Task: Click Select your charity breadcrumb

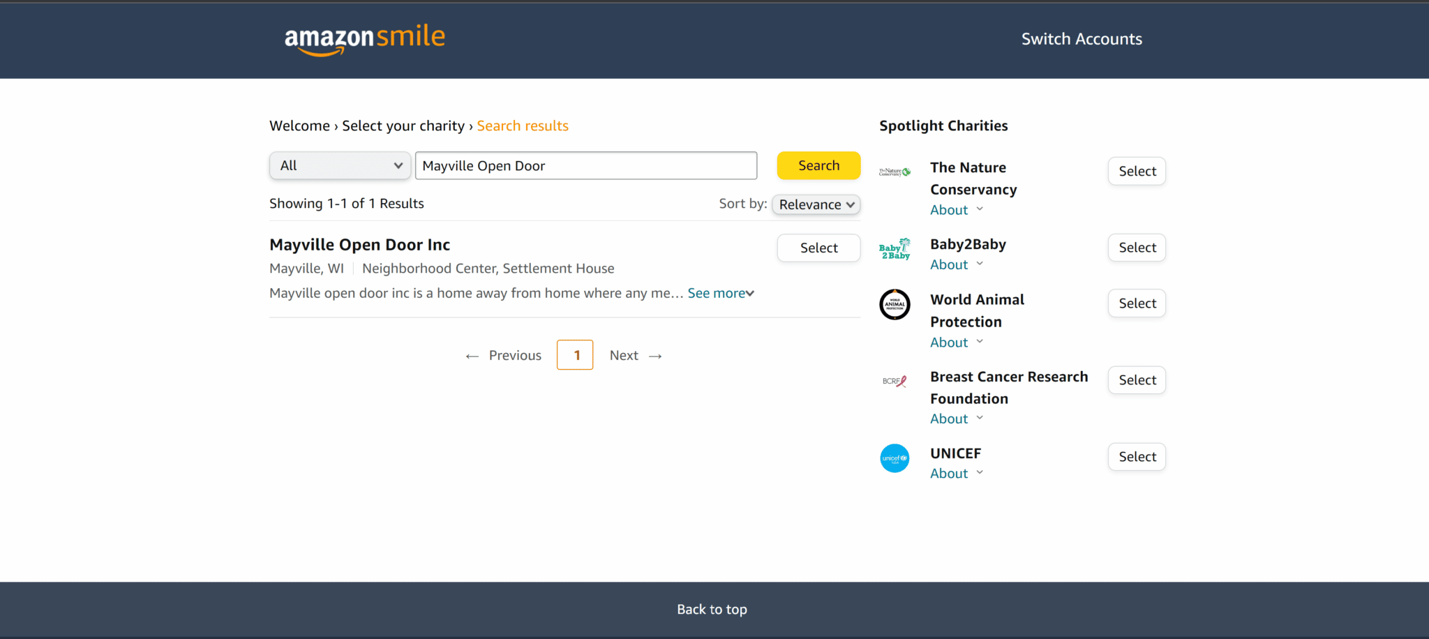Action: 403,126
